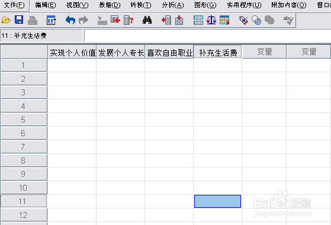Open the 视图(V) menu

point(77,5)
